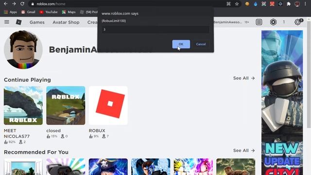Open the Apps bookmark shortcut
311x175 pixels.
pyautogui.click(x=11, y=12)
